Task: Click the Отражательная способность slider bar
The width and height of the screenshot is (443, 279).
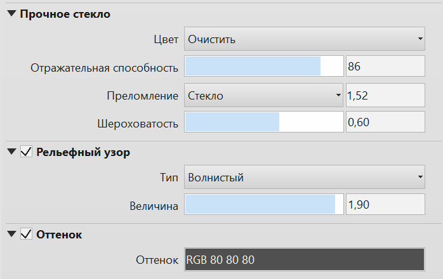Action: pos(263,67)
